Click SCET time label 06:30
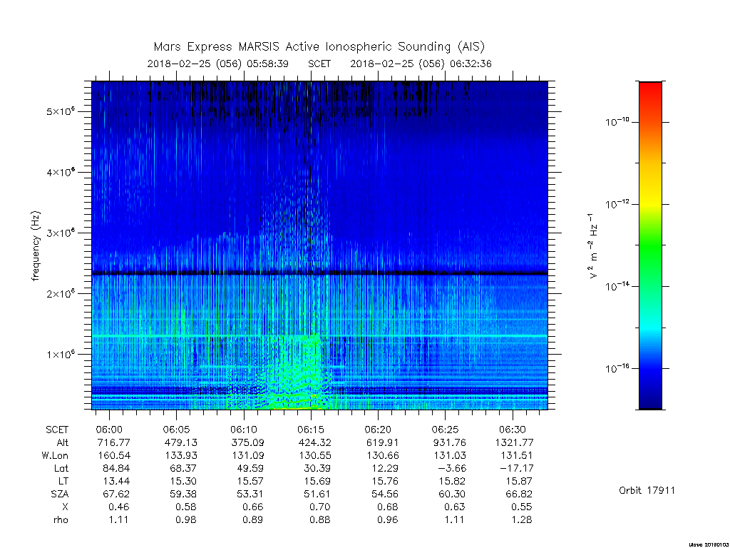The height and width of the screenshot is (548, 730). click(x=513, y=430)
